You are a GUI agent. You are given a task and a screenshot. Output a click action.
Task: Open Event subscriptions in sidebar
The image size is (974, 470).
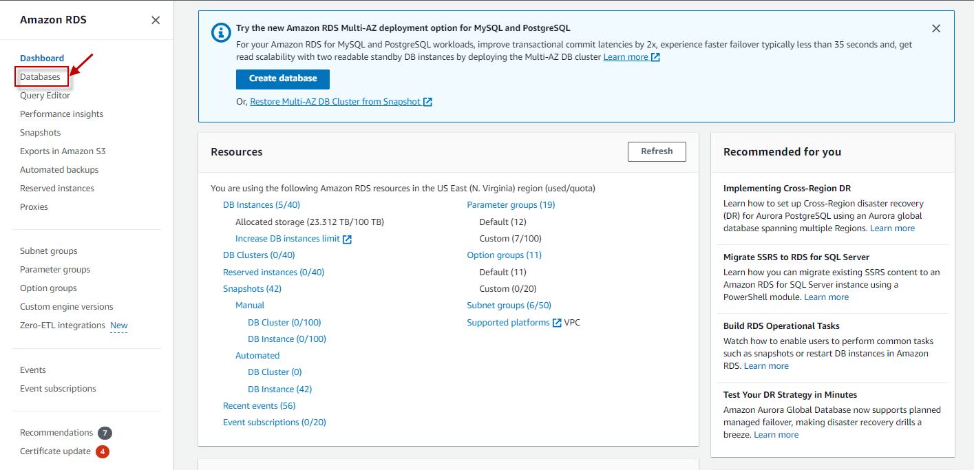[x=58, y=389]
